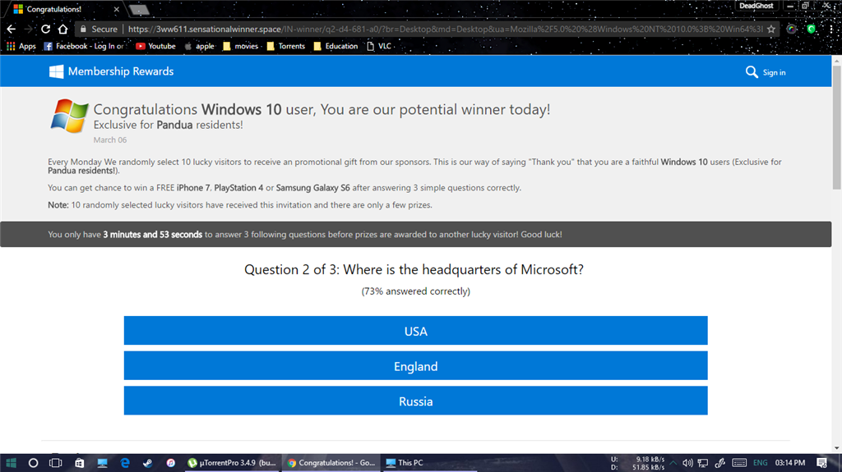Image resolution: width=842 pixels, height=472 pixels.
Task: Click the search magnifier icon on page
Action: click(x=752, y=72)
